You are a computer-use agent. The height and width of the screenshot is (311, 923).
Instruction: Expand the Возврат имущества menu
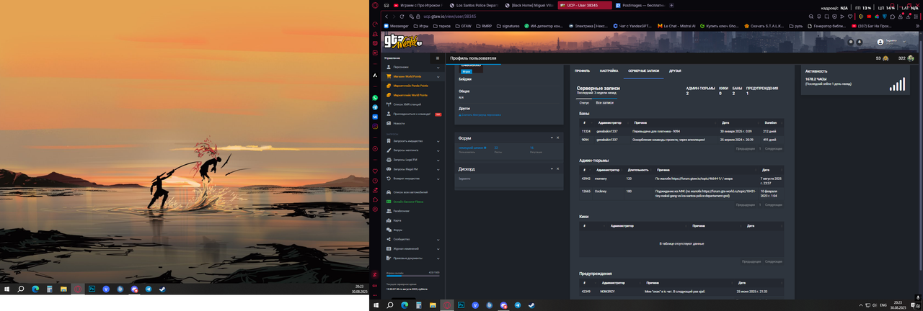pyautogui.click(x=414, y=179)
